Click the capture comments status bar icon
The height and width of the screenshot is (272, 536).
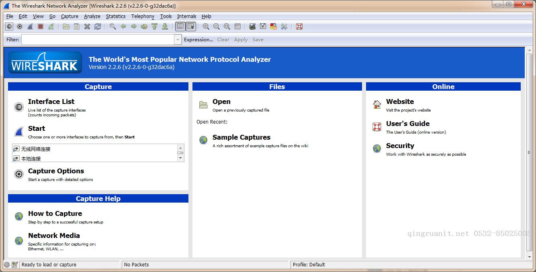tap(15, 265)
